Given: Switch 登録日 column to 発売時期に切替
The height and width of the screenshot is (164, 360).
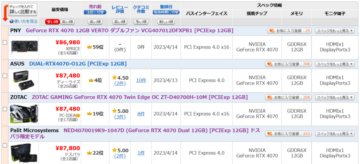Looking at the screenshot, I should 166,12.
